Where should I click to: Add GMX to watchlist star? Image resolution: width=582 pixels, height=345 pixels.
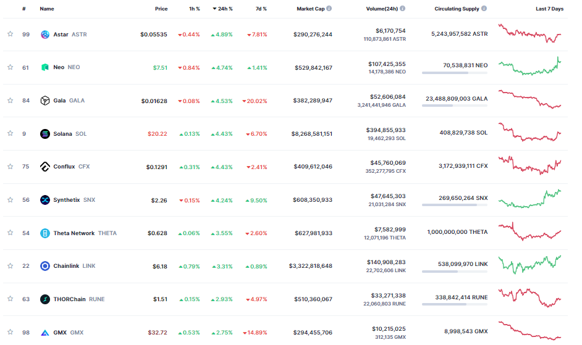coord(11,332)
